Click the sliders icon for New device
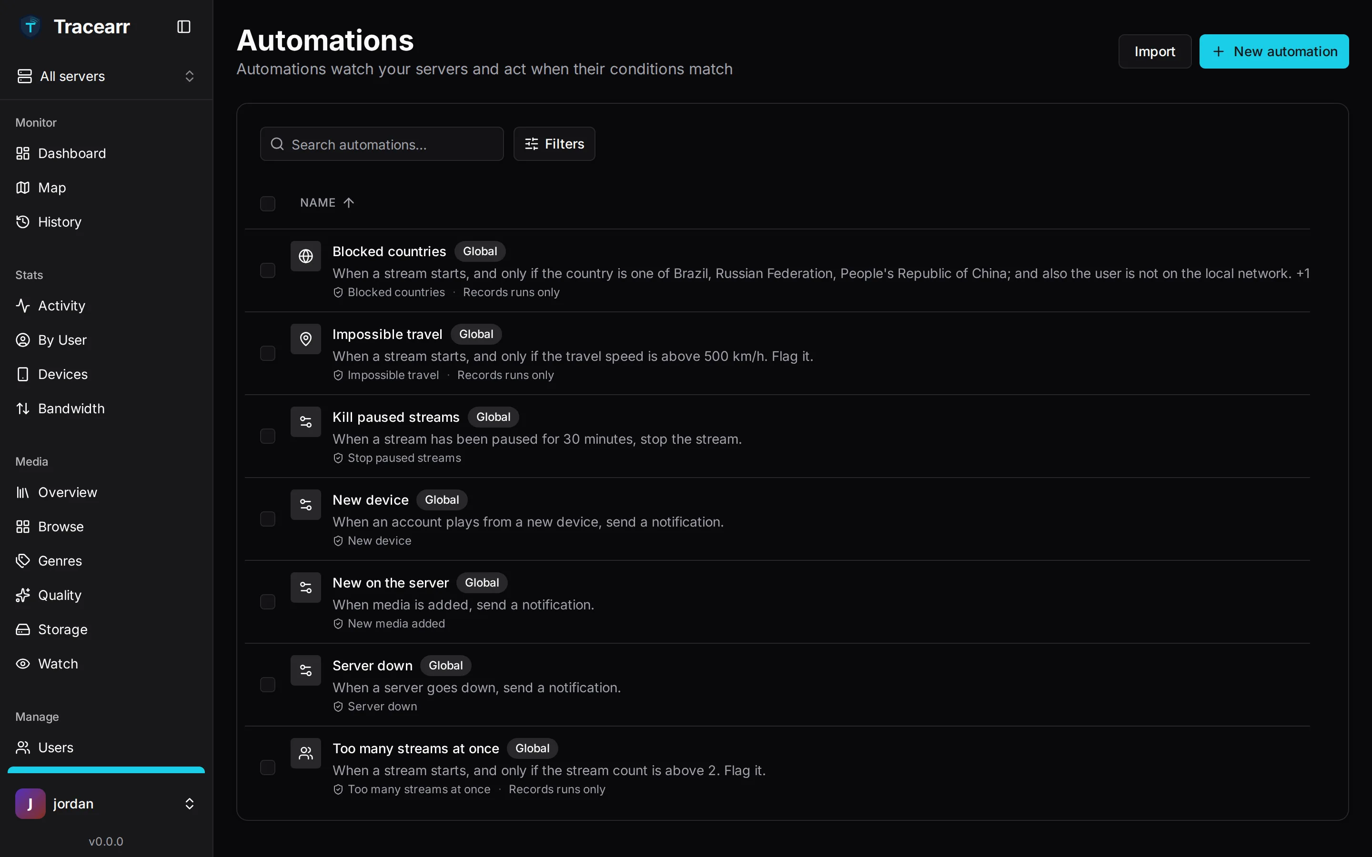 (305, 505)
